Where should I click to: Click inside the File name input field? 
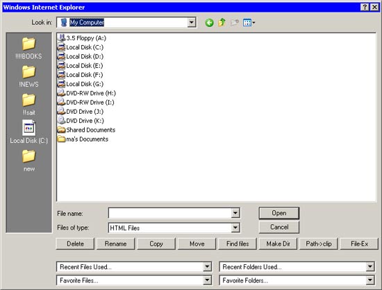coord(169,214)
